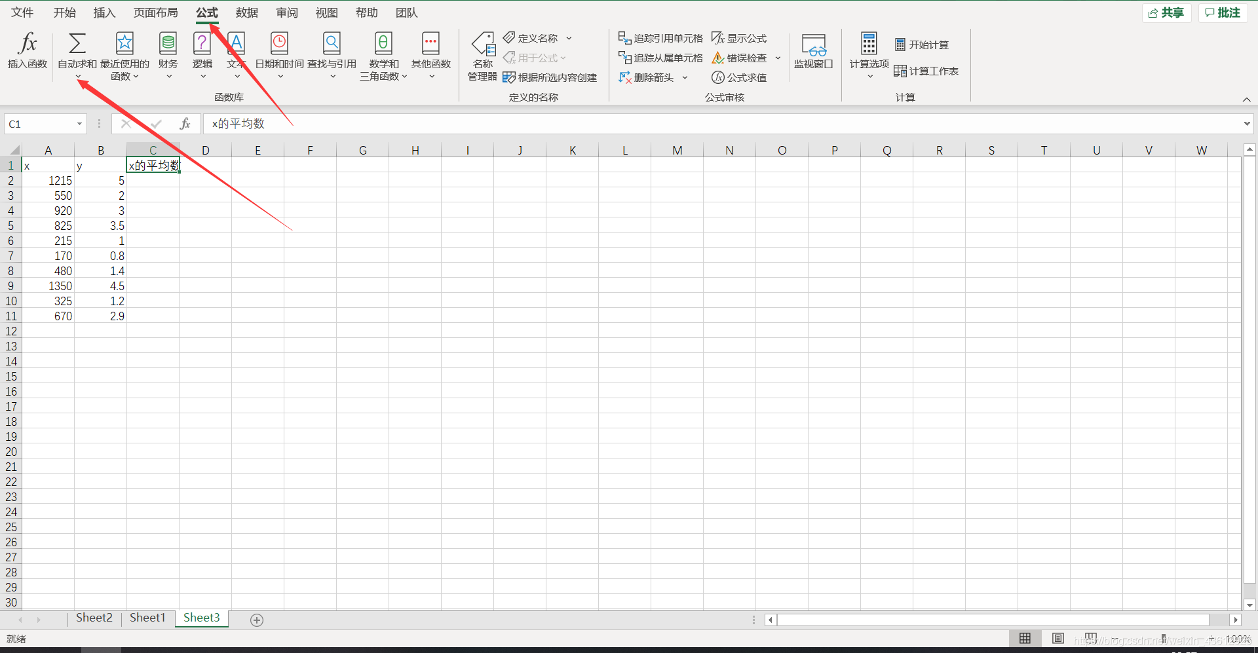
Task: Click the Select All corner triangle
Action: (x=14, y=150)
